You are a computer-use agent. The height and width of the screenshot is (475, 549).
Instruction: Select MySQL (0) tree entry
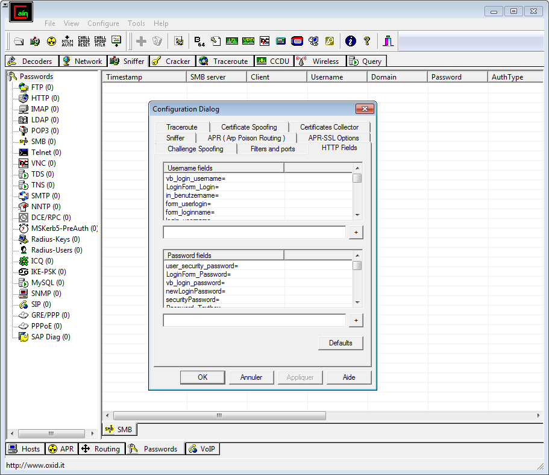[48, 283]
